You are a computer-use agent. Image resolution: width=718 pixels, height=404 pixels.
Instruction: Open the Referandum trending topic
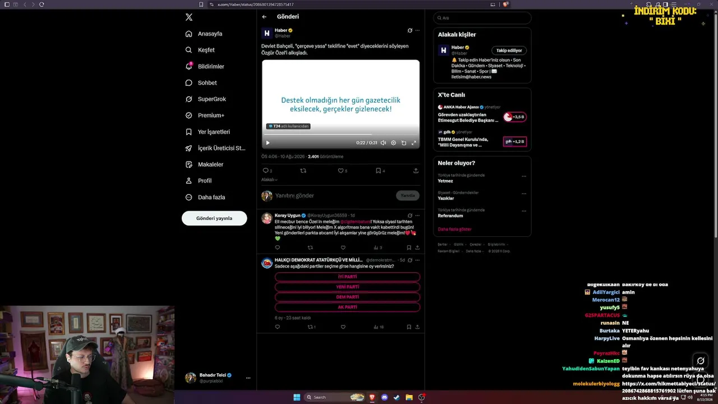click(x=450, y=215)
